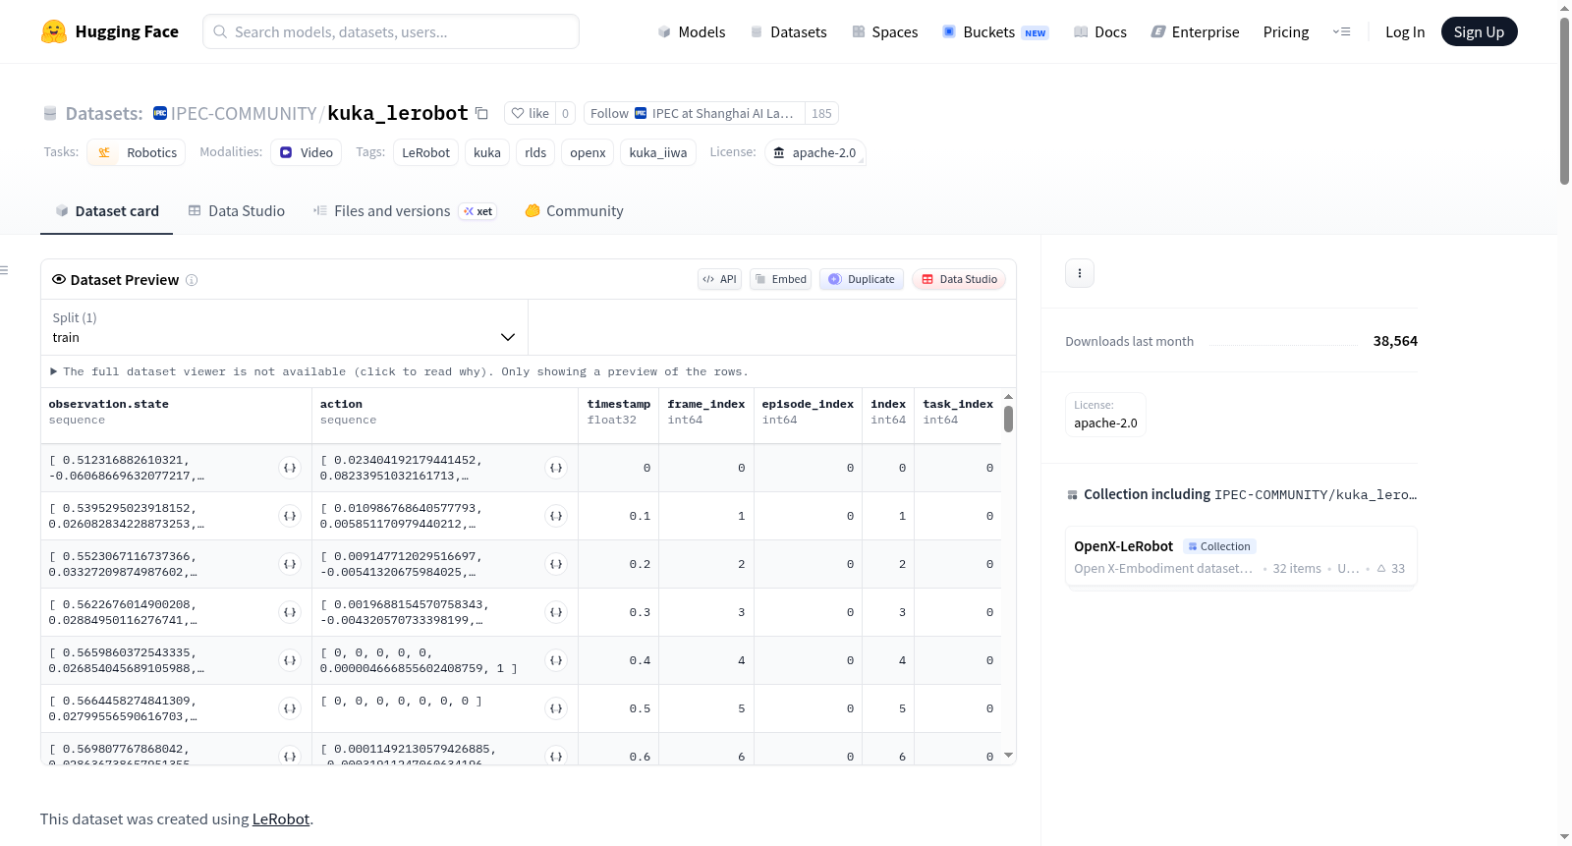This screenshot has height=846, width=1572.
Task: Click the Log In link
Action: click(1405, 31)
